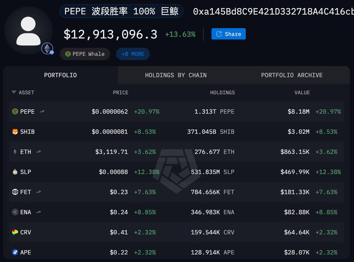Click the ASSET column header
Screen dimensions: 354x262
point(27,93)
